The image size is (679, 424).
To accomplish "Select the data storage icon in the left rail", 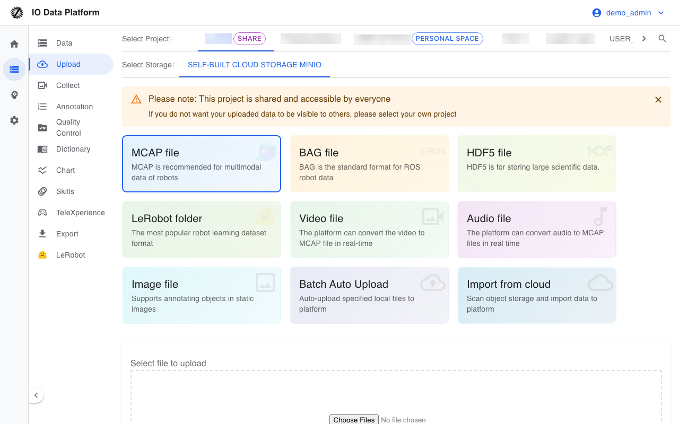I will pos(14,69).
